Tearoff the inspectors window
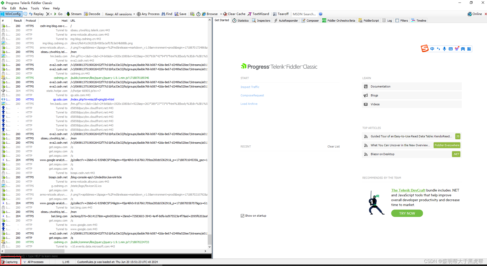Viewport: 487px width, 266px height. 281,14
